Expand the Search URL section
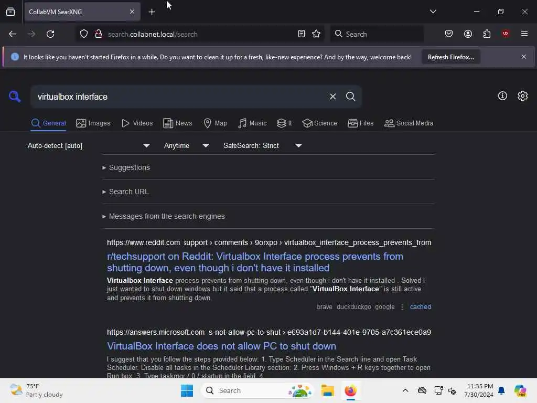 [x=126, y=192]
